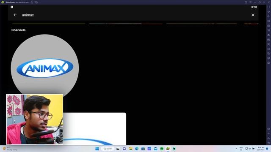Click the Android back arrow in sidebar
Screen dimensions: 271x152
(x=268, y=133)
